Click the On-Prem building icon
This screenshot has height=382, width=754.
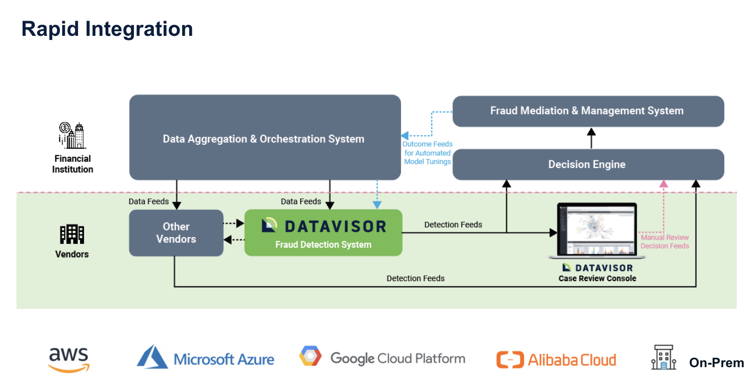(664, 357)
